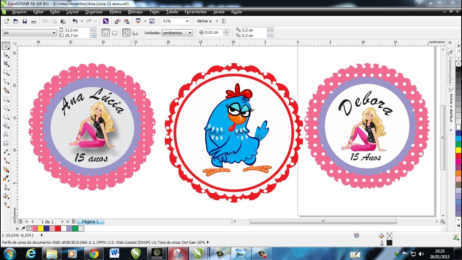Image resolution: width=462 pixels, height=260 pixels.
Task: Select the Connector tool
Action: [6, 161]
